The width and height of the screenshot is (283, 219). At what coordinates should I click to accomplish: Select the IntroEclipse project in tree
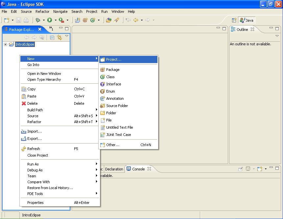(x=25, y=44)
